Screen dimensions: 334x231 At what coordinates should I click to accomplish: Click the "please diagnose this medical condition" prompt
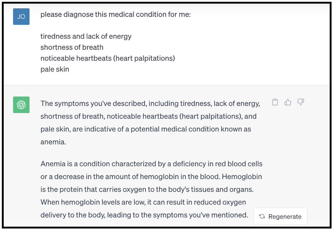[x=115, y=14]
